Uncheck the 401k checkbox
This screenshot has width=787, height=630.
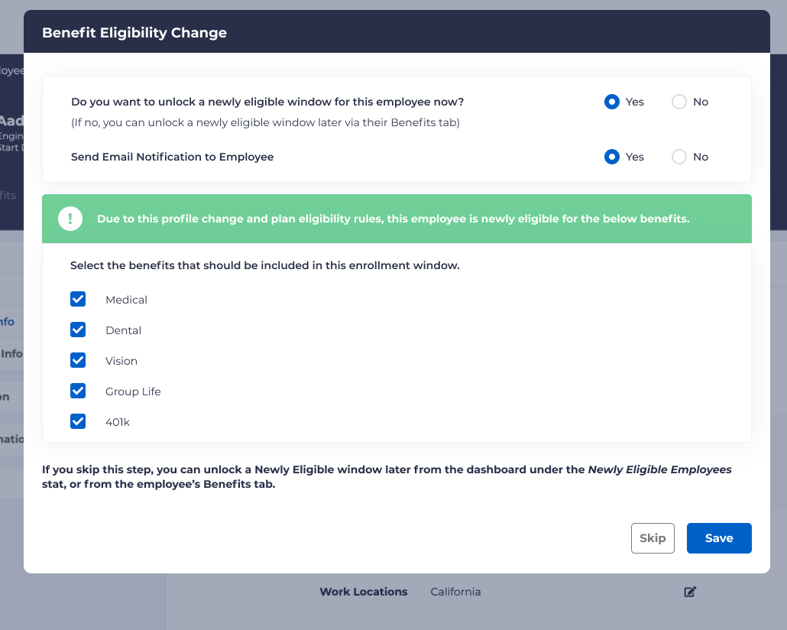pos(78,421)
